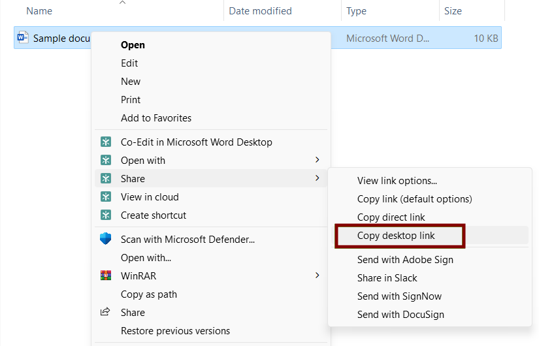
Task: Click Add to Favorites
Action: pos(156,118)
